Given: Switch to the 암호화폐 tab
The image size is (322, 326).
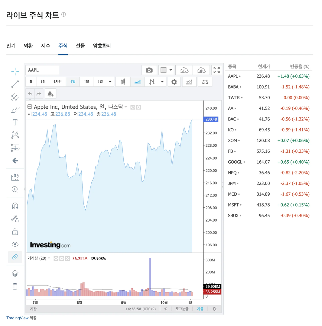Looking at the screenshot, I should (x=102, y=46).
